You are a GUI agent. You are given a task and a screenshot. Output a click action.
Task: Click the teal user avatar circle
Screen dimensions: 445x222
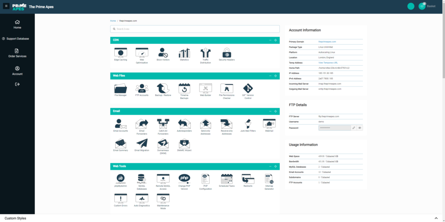tap(411, 6)
